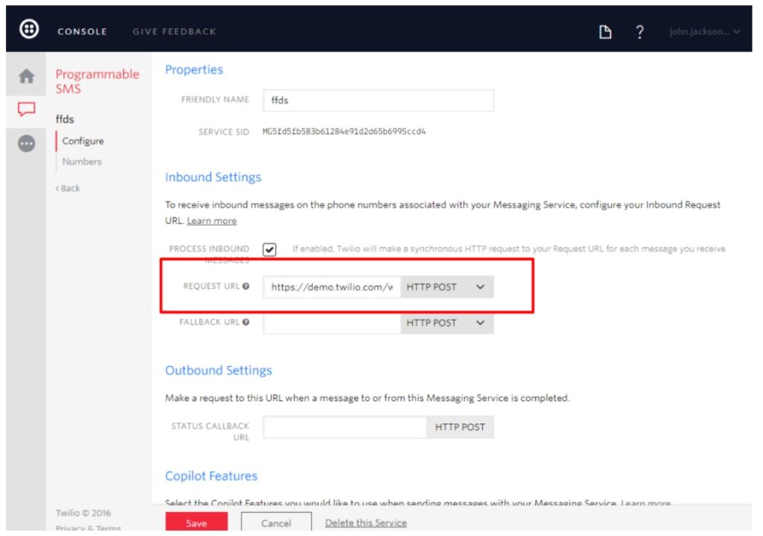Toggle Process Inbound Messages checkbox
The width and height of the screenshot is (763, 536).
269,249
